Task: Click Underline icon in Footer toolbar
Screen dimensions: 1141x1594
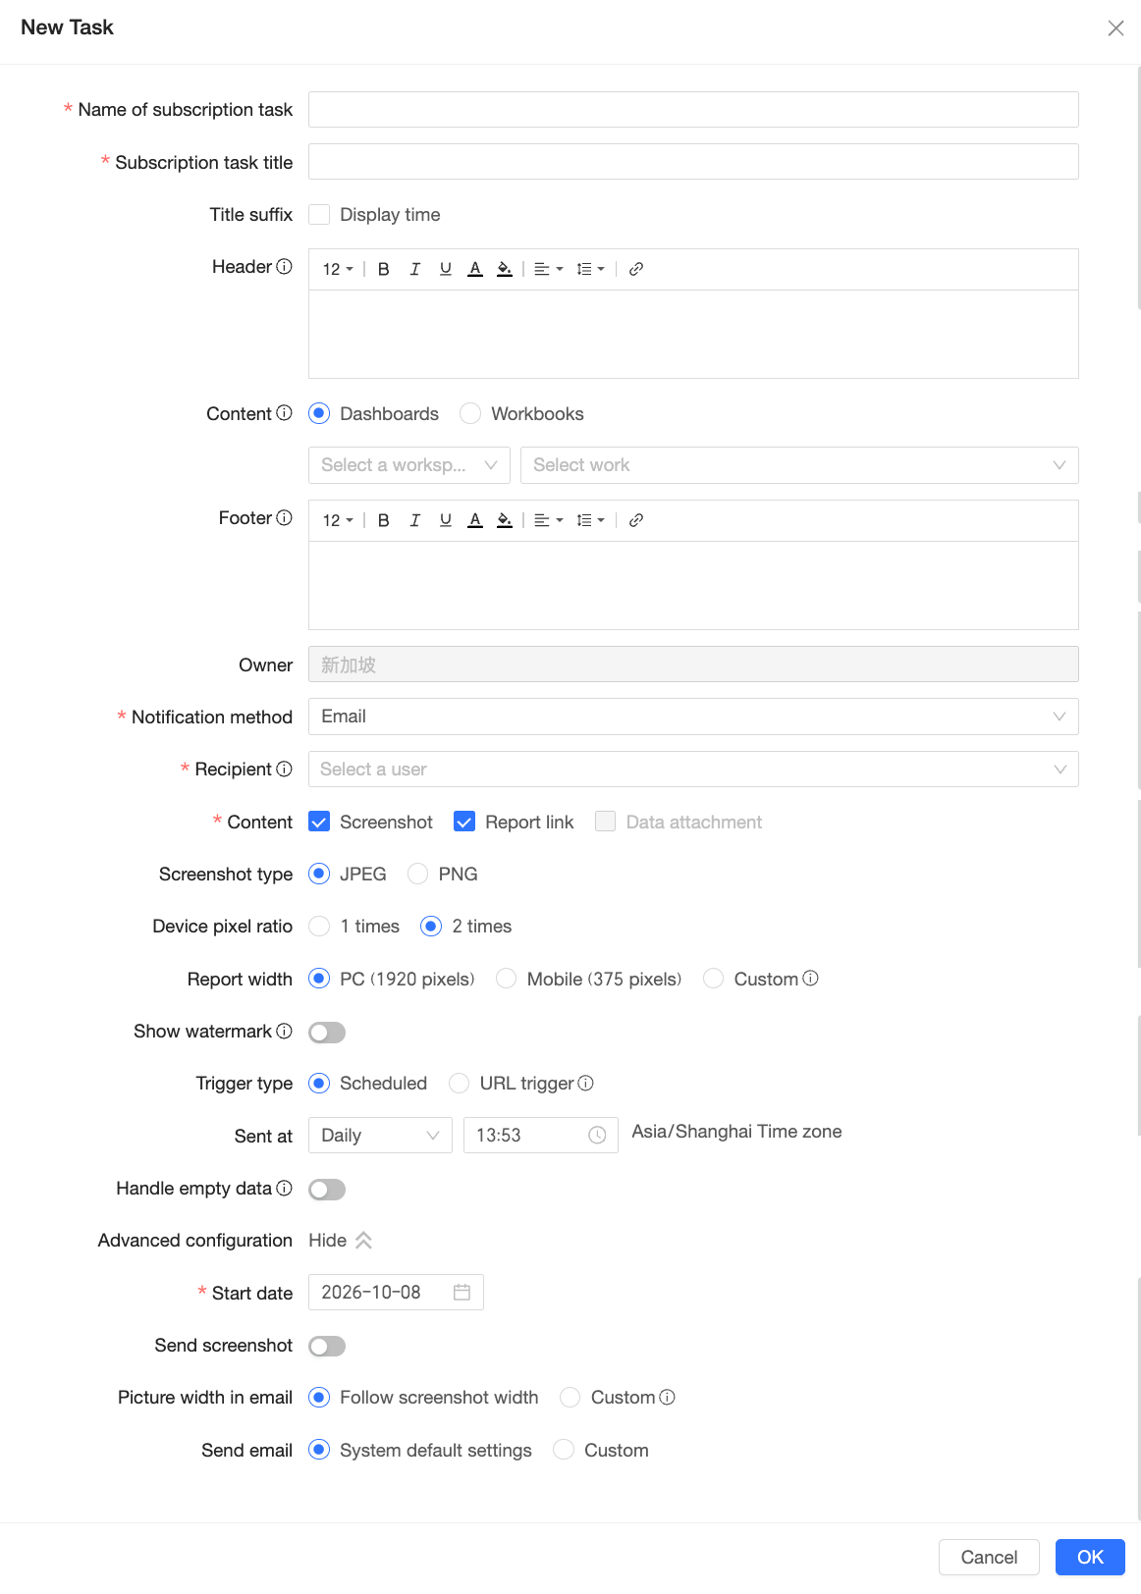Action: (446, 520)
